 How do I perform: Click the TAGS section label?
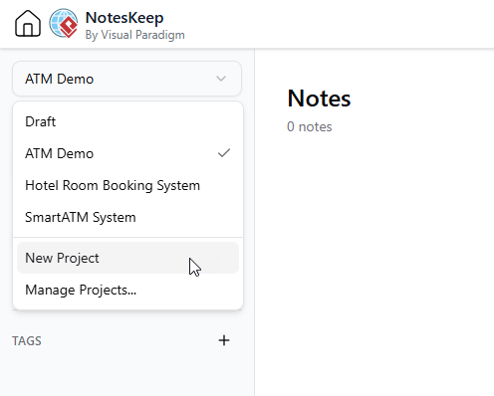click(27, 341)
